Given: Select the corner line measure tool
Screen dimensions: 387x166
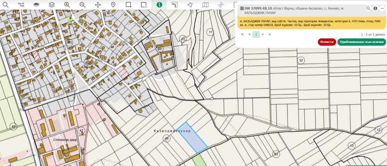Looking at the screenshot, I should pos(175,5).
